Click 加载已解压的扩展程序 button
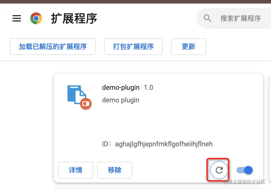This screenshot has width=271, height=190. click(53, 47)
